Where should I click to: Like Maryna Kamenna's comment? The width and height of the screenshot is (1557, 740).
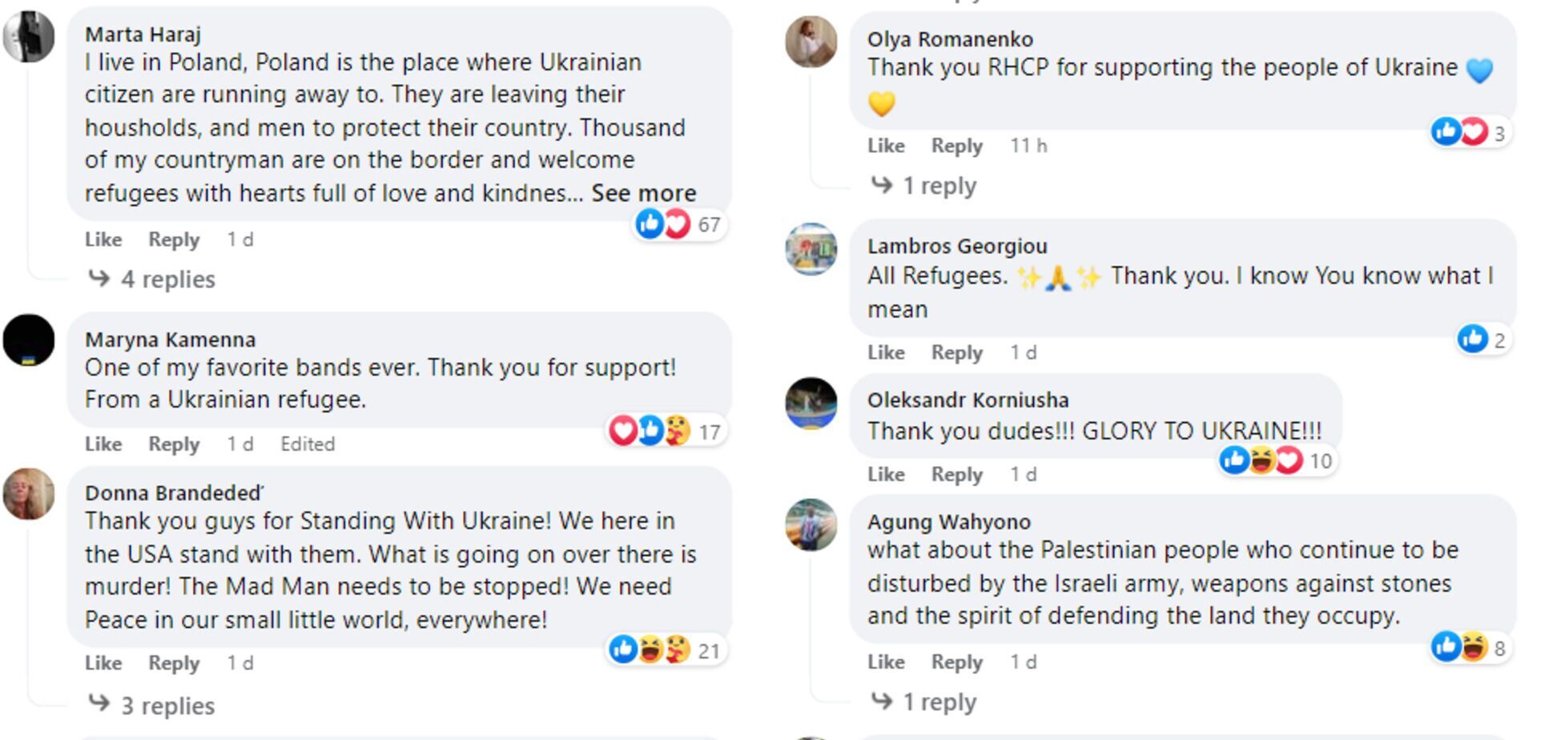coord(103,444)
